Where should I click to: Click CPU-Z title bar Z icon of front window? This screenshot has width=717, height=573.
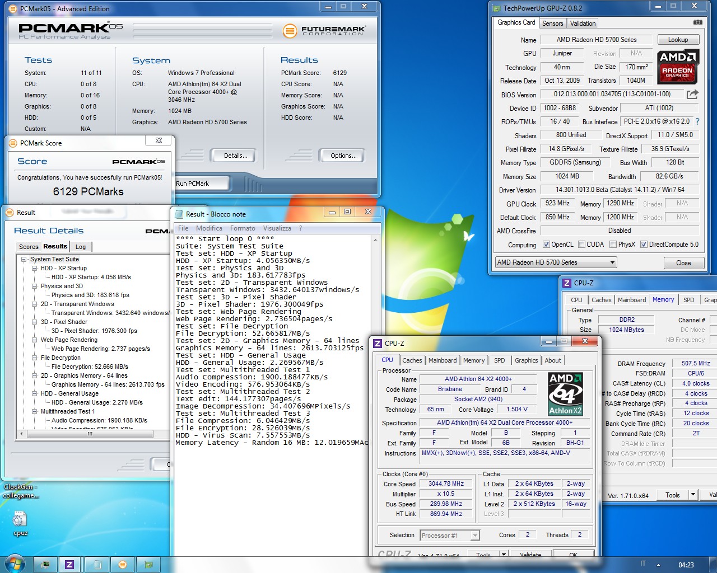[x=378, y=343]
